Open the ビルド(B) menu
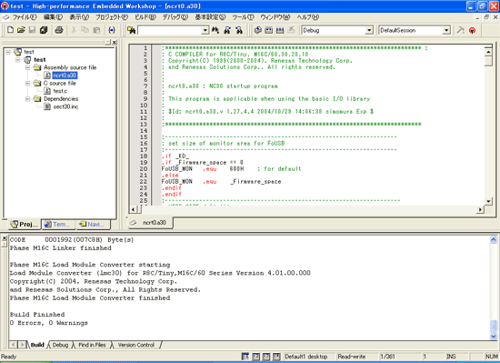The height and width of the screenshot is (363, 500). coord(145,17)
